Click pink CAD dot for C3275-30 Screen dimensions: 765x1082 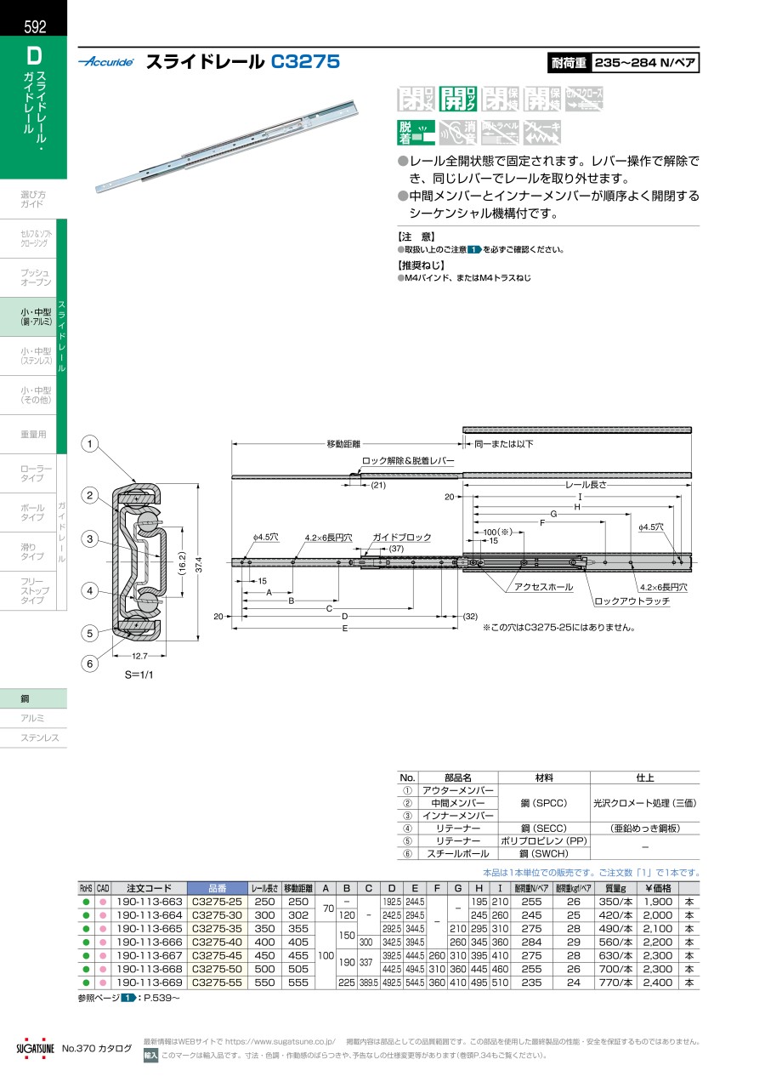[x=103, y=915]
